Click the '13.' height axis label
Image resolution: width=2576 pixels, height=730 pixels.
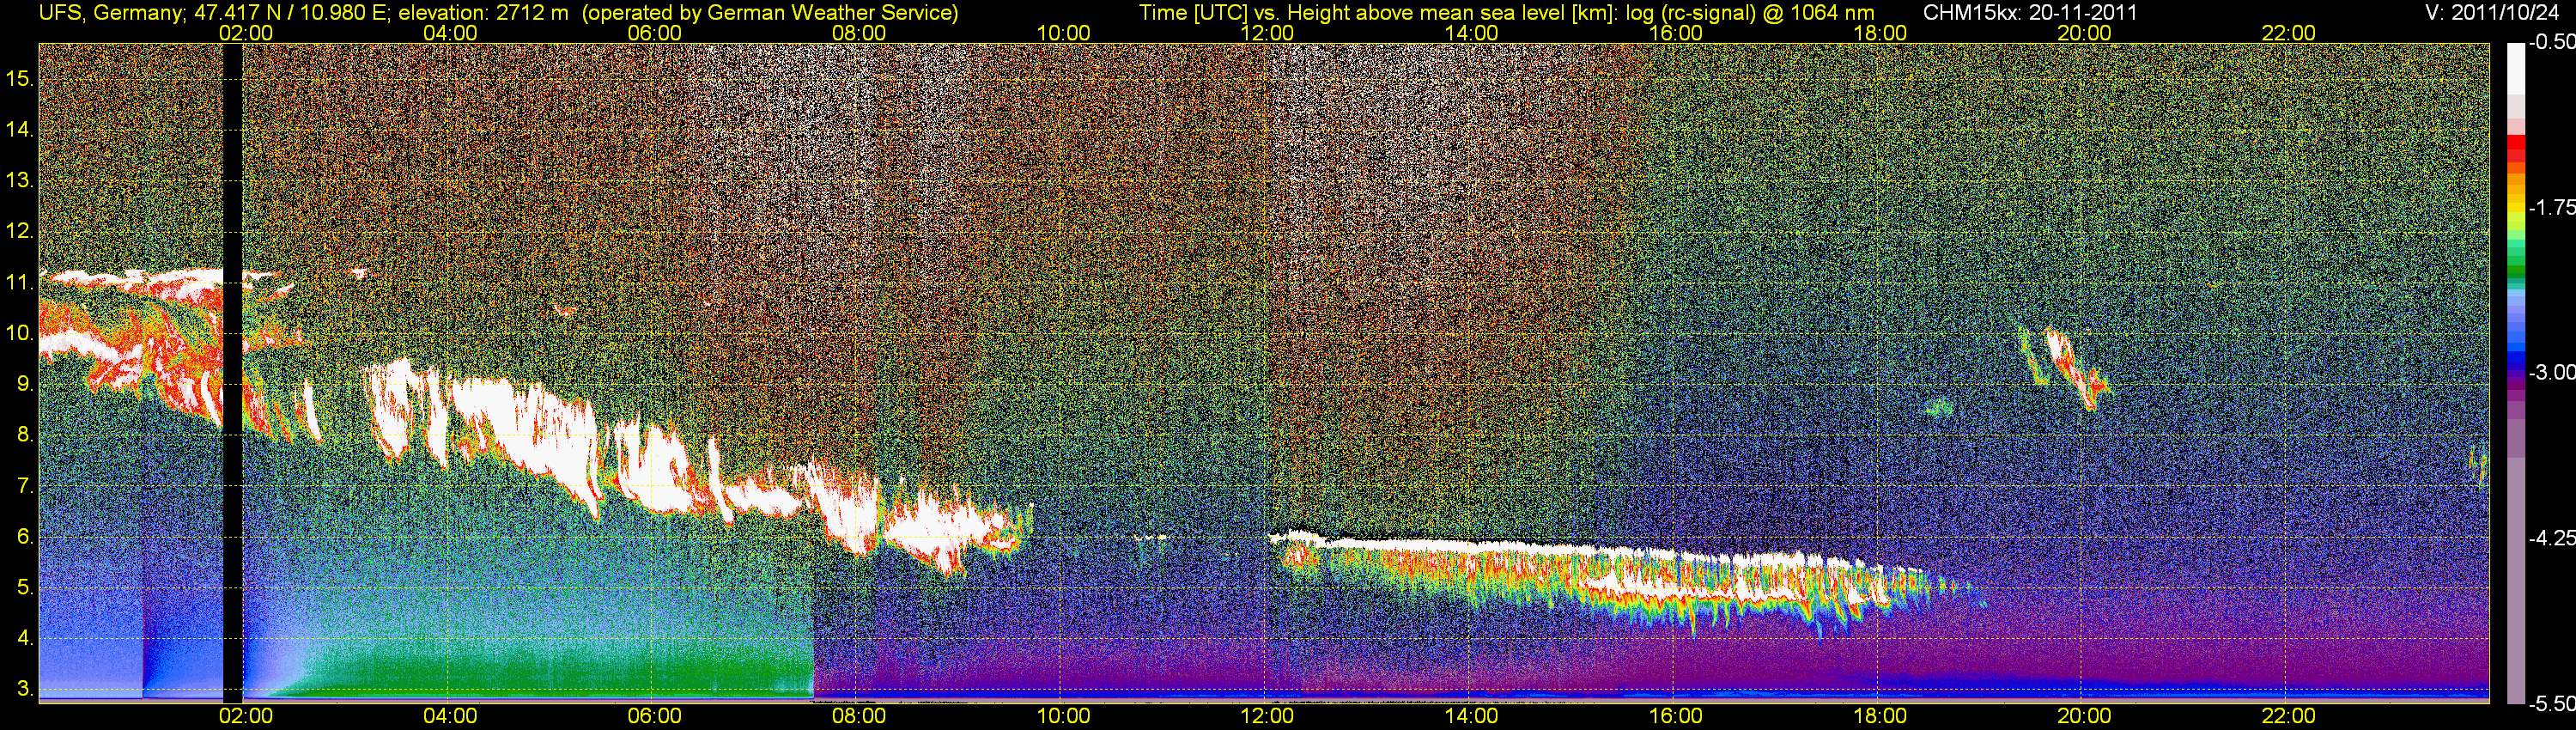19,181
